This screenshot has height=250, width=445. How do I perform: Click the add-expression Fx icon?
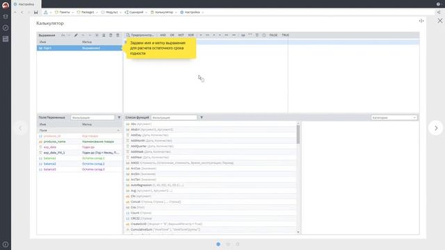click(63, 35)
